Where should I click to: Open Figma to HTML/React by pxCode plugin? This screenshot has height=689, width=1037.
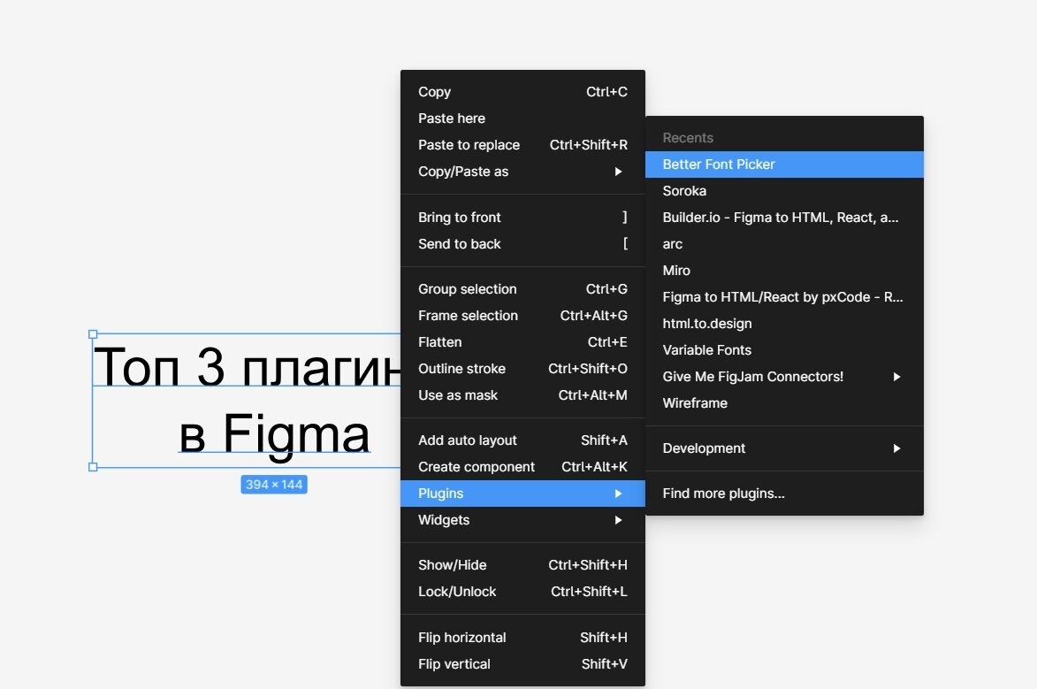point(784,297)
